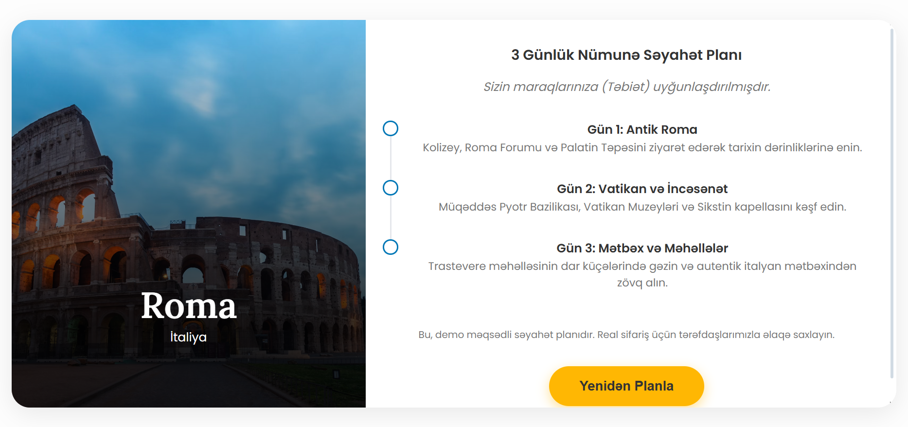Select the Gün 3 timeline circle marker
Screen dimensions: 908x427
pyautogui.click(x=391, y=247)
